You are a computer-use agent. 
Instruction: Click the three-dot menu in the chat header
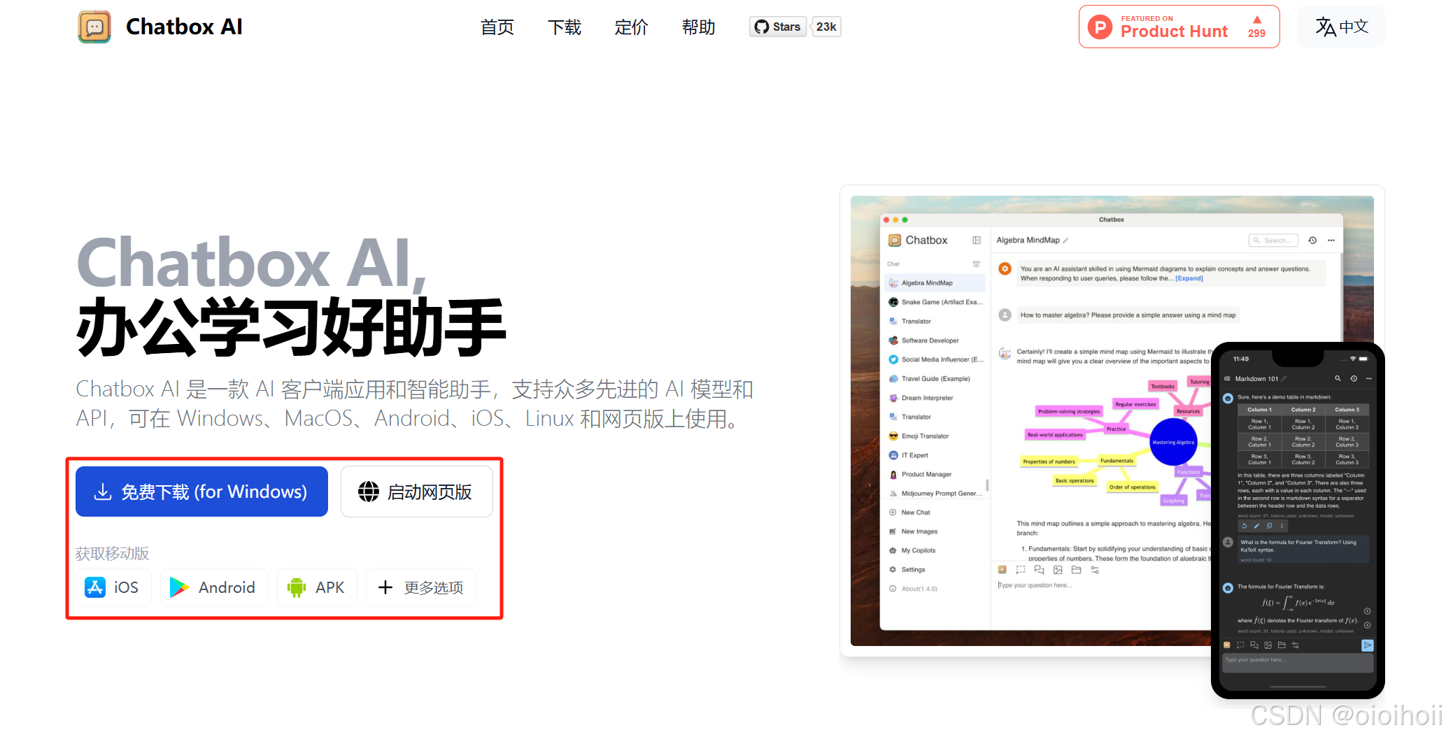click(1331, 241)
